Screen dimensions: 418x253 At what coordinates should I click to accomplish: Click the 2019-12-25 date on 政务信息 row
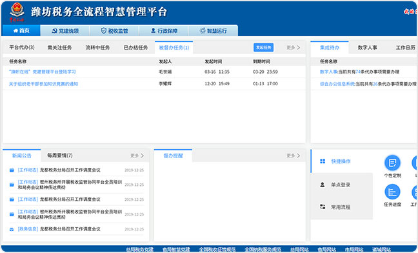click(134, 229)
